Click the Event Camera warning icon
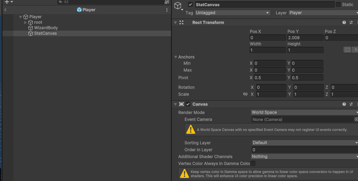The image size is (358, 181). (191, 130)
